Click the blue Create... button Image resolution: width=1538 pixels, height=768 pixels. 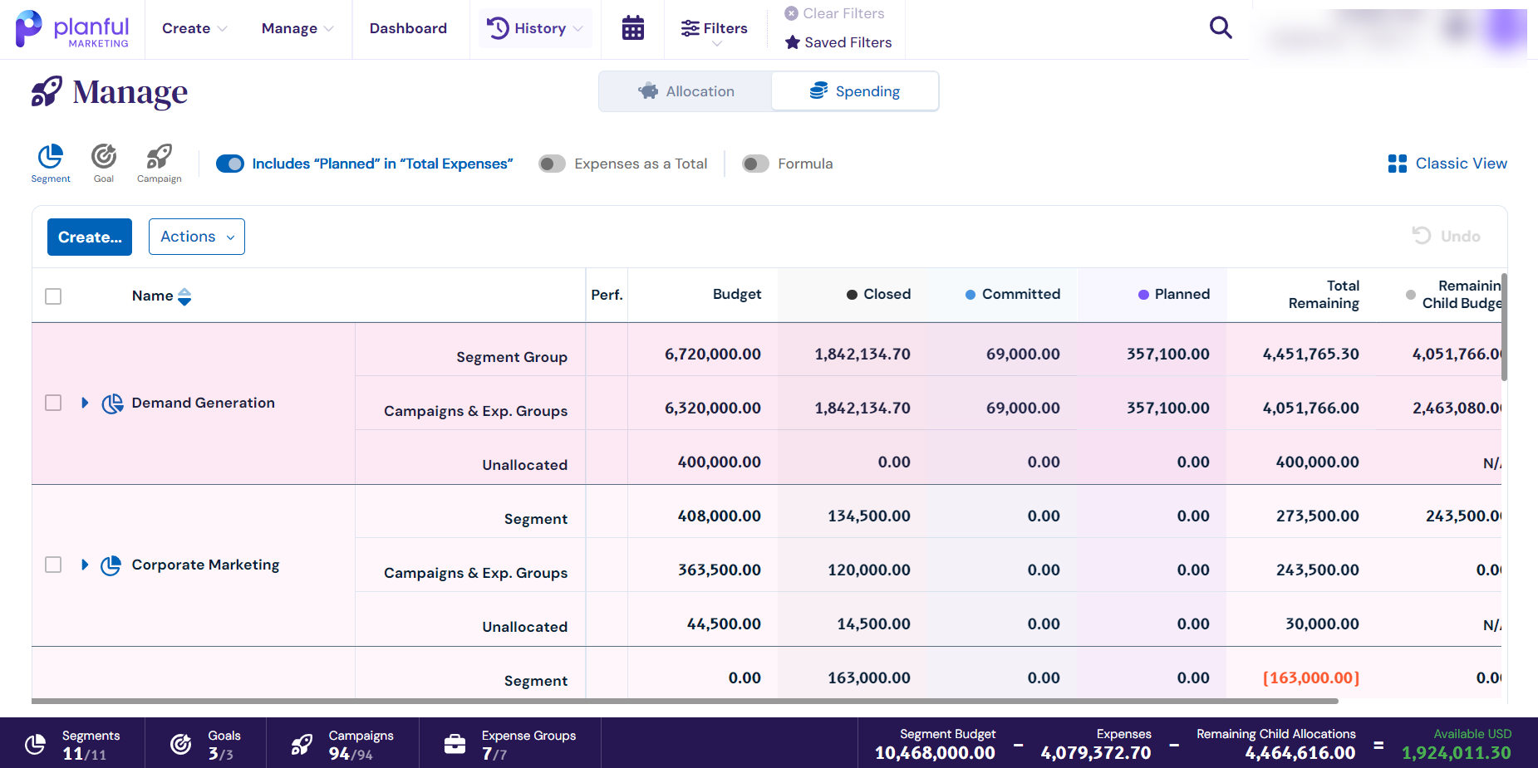(x=90, y=237)
